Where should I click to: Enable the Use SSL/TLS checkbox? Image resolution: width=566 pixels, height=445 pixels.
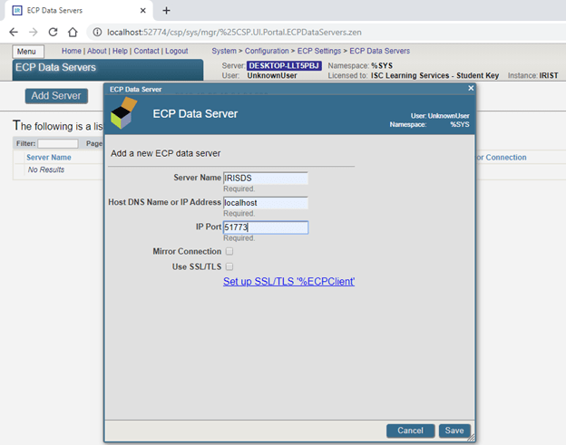[229, 266]
